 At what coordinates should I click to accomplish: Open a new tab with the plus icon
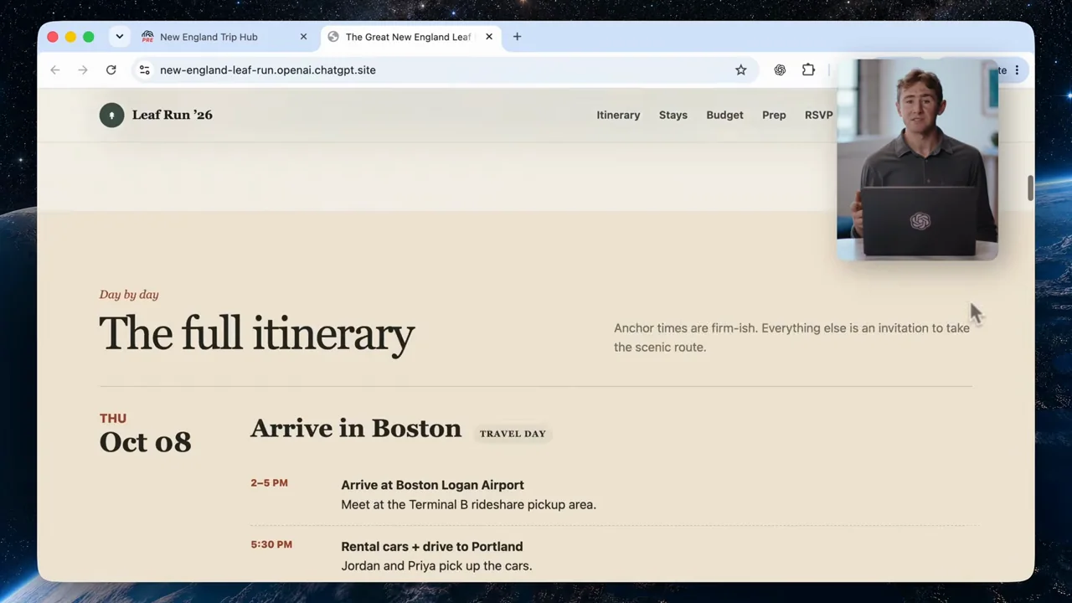click(x=517, y=37)
